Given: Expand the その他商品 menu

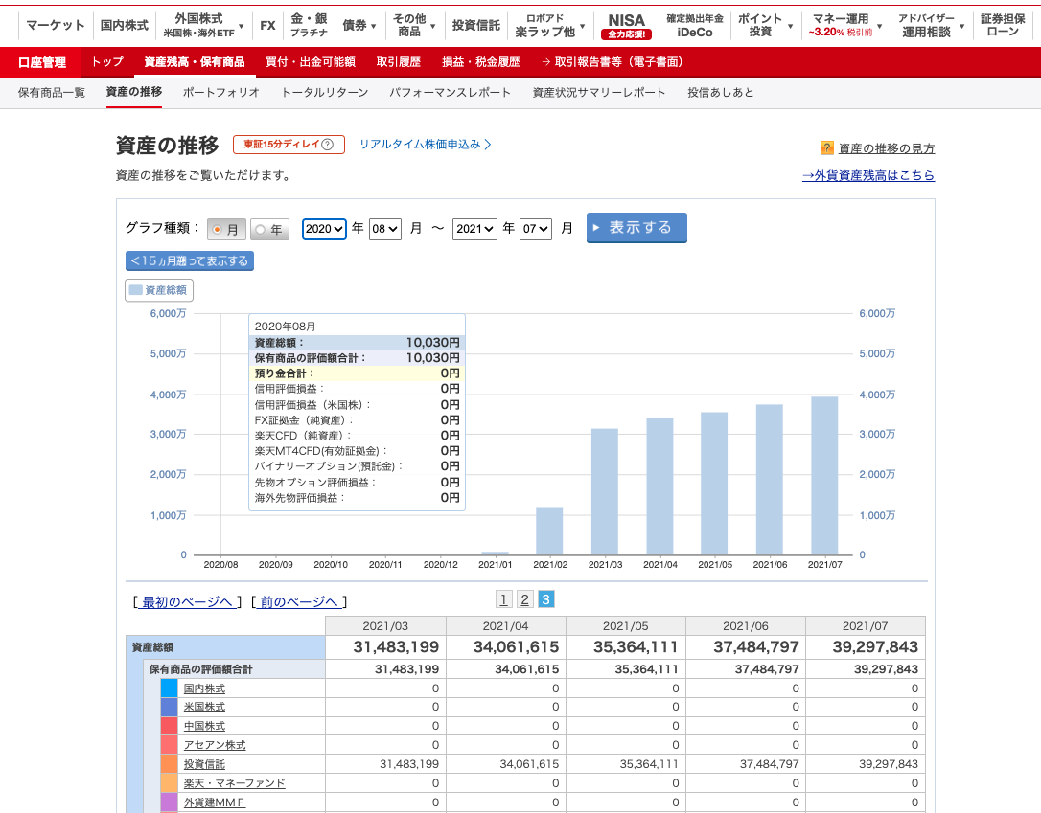Looking at the screenshot, I should tap(413, 25).
